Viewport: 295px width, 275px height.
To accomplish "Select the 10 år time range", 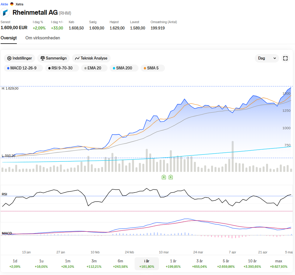I will click(x=252, y=264).
